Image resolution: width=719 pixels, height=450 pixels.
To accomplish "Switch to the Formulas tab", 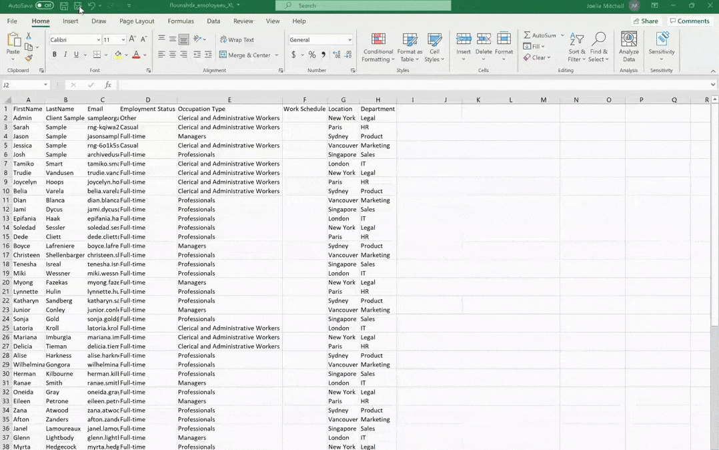I will click(x=181, y=21).
